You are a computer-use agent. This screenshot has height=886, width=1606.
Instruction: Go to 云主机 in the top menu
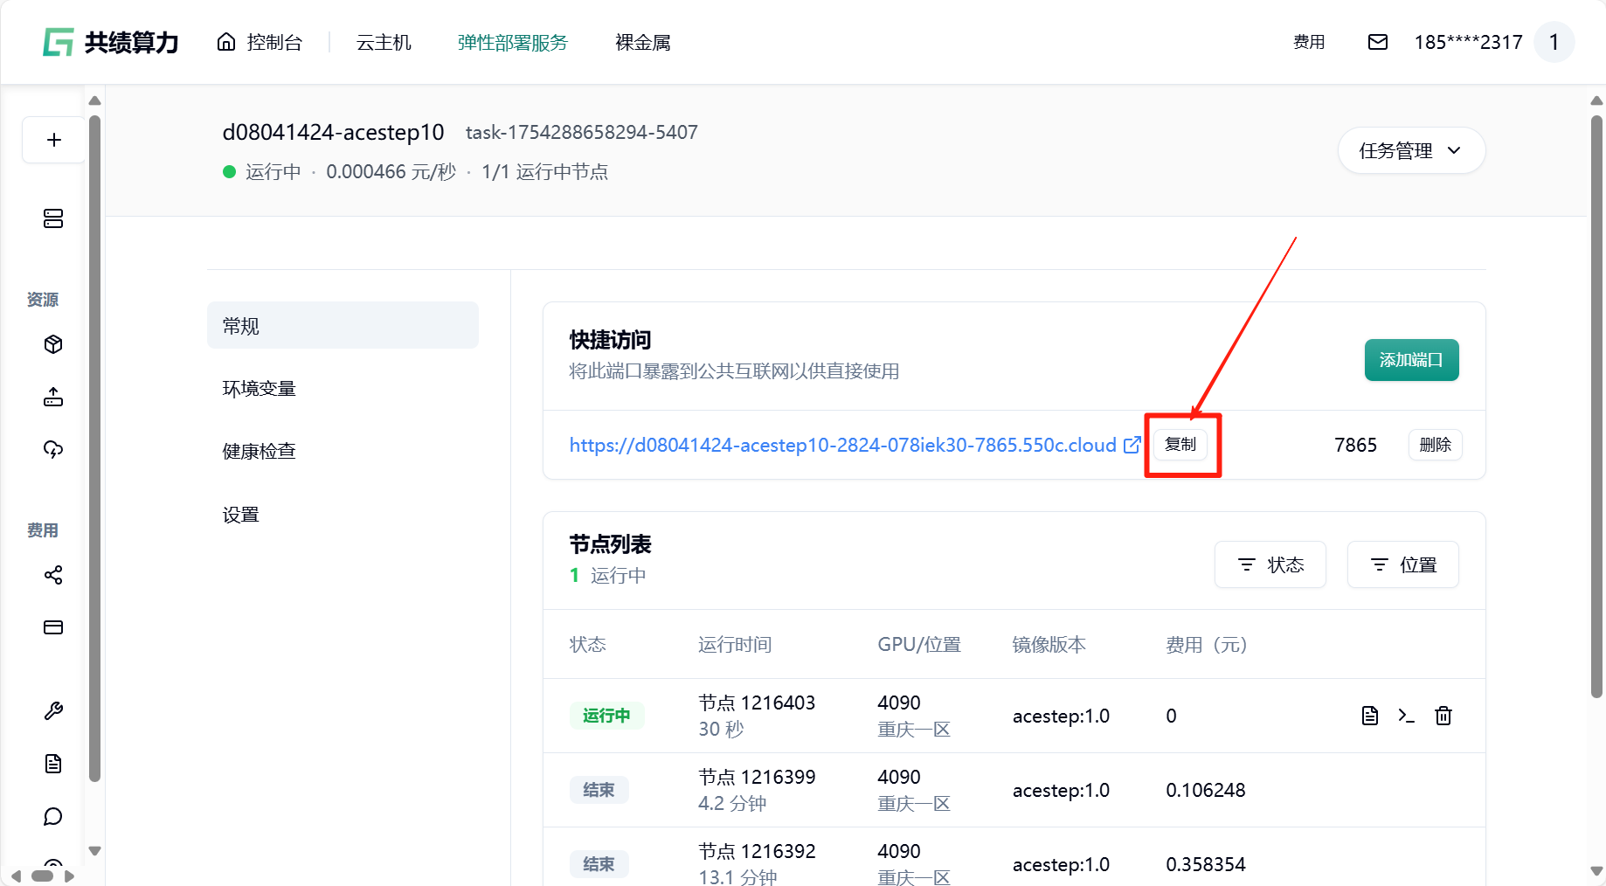(x=384, y=42)
